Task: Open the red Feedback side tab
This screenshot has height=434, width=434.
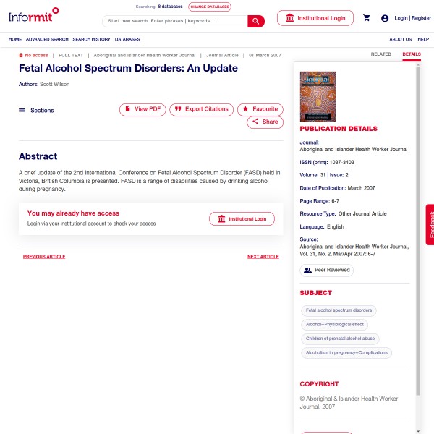Action: click(430, 224)
